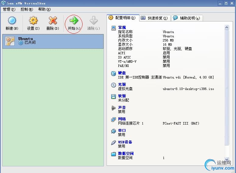The height and width of the screenshot is (173, 236).
Task: Open the 串口 section link
Action: point(122,131)
